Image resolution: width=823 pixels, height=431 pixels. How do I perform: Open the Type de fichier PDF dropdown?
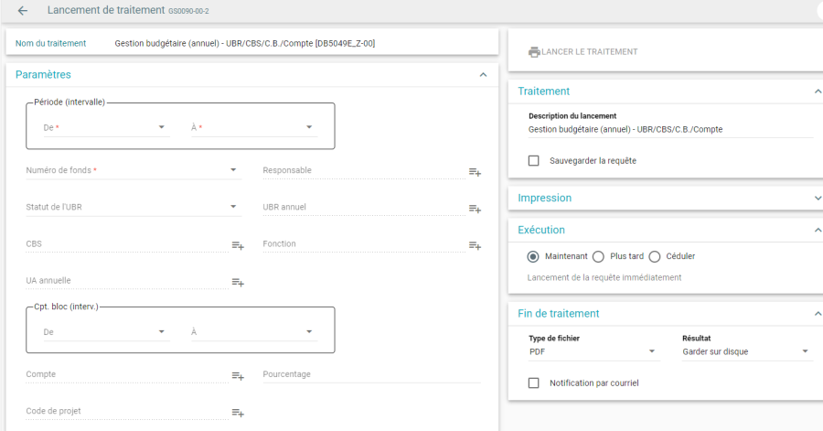click(x=594, y=351)
